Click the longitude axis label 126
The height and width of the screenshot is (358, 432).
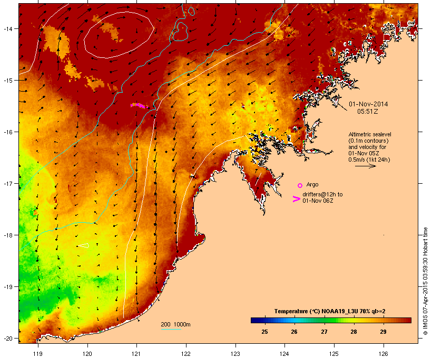pyautogui.click(x=383, y=354)
